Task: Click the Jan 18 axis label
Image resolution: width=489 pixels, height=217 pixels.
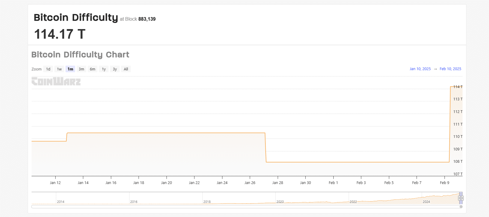Action: pos(139,183)
